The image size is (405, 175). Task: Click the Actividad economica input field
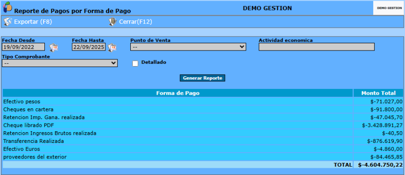[317, 47]
